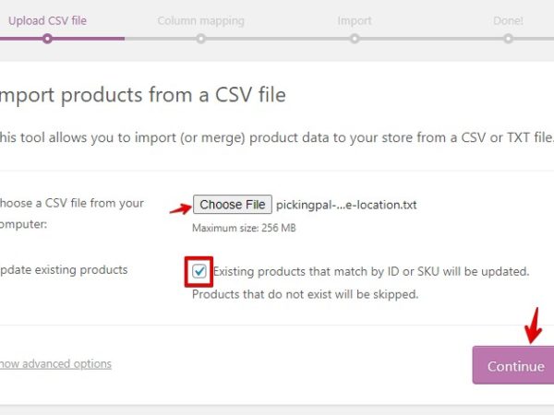
Task: Click the Import step circle marker
Action: pos(355,38)
